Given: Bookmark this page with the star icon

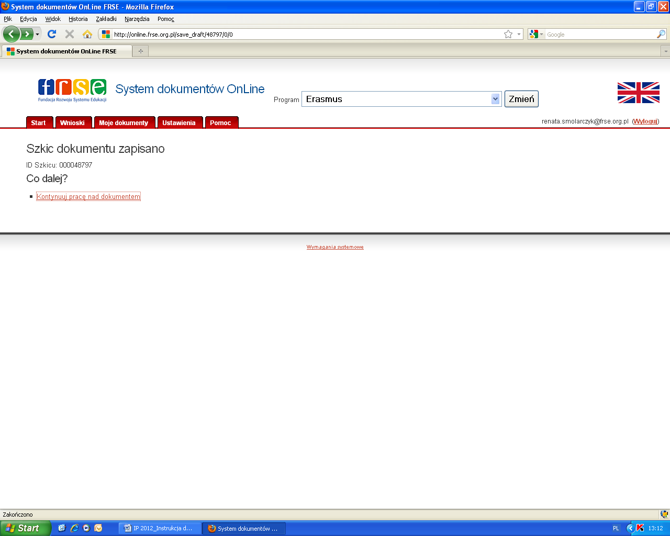Looking at the screenshot, I should [x=508, y=34].
